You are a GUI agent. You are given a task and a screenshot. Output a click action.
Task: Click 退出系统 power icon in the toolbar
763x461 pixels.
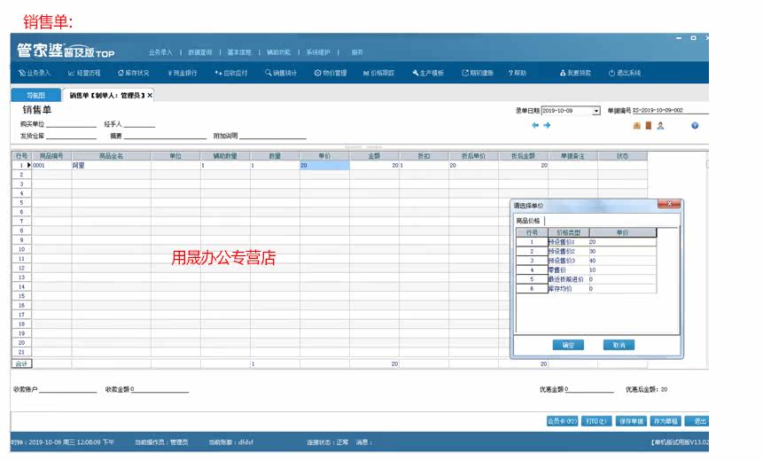pos(625,73)
